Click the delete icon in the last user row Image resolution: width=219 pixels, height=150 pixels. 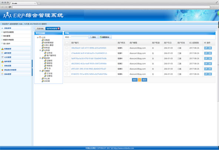coord(210,74)
